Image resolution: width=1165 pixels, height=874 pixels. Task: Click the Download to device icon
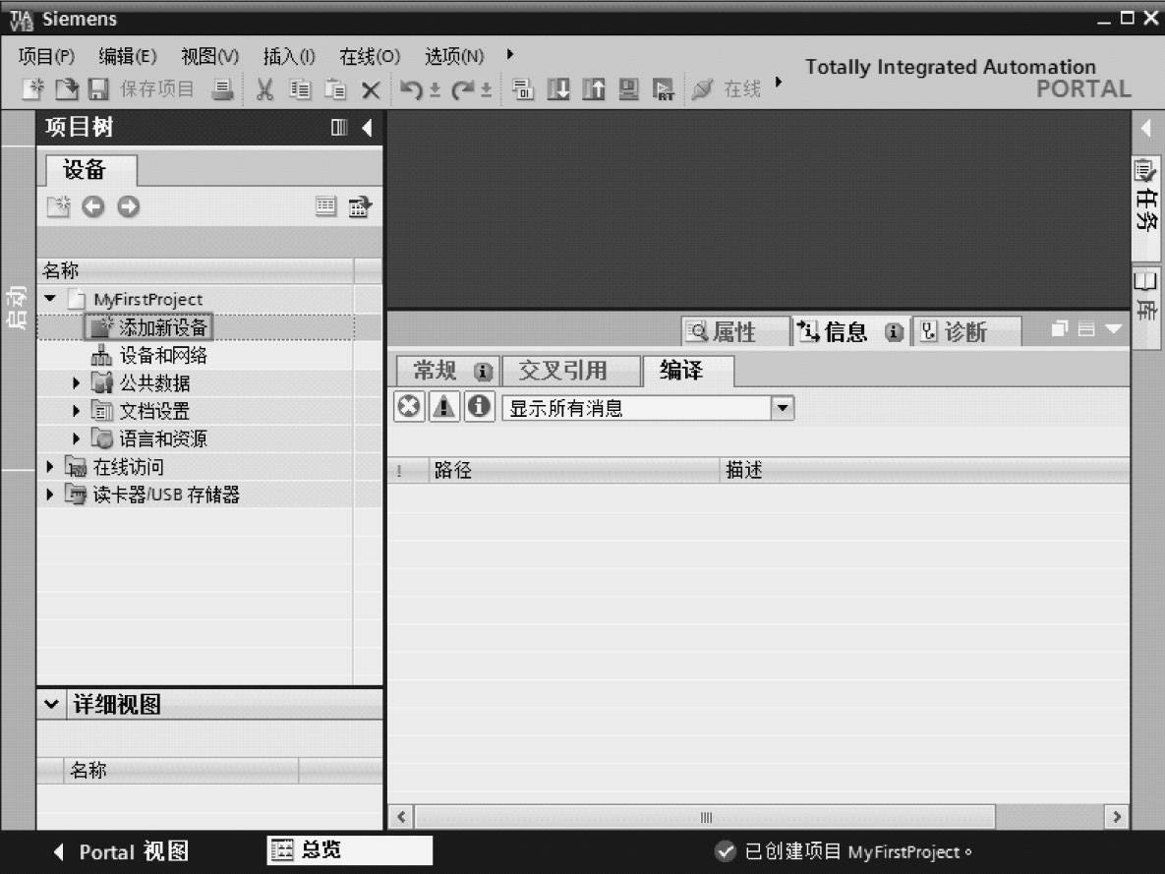[x=558, y=89]
